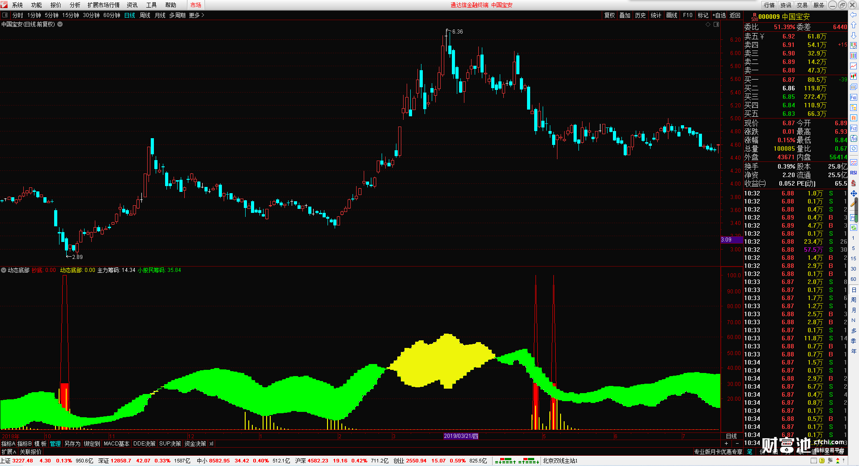Open the 扩展市场行情 menu
The height and width of the screenshot is (466, 859).
[x=104, y=5]
